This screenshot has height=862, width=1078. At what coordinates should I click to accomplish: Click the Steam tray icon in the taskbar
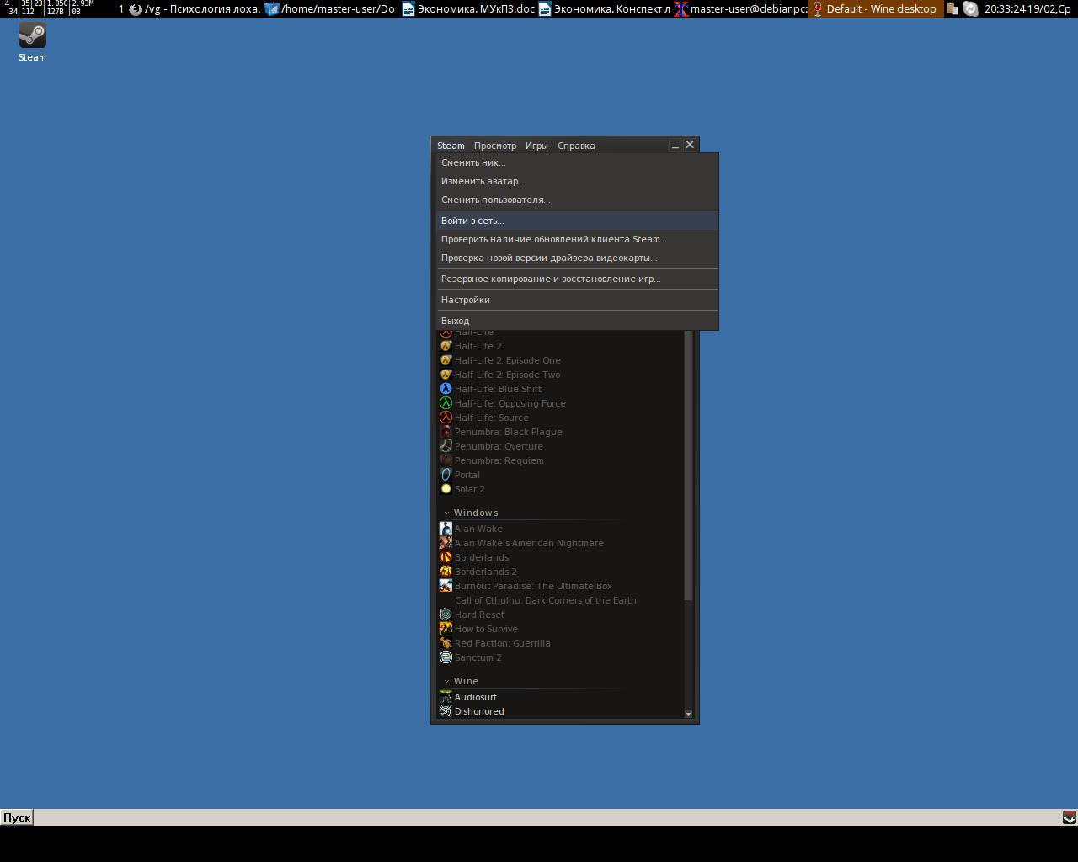pyautogui.click(x=1069, y=817)
